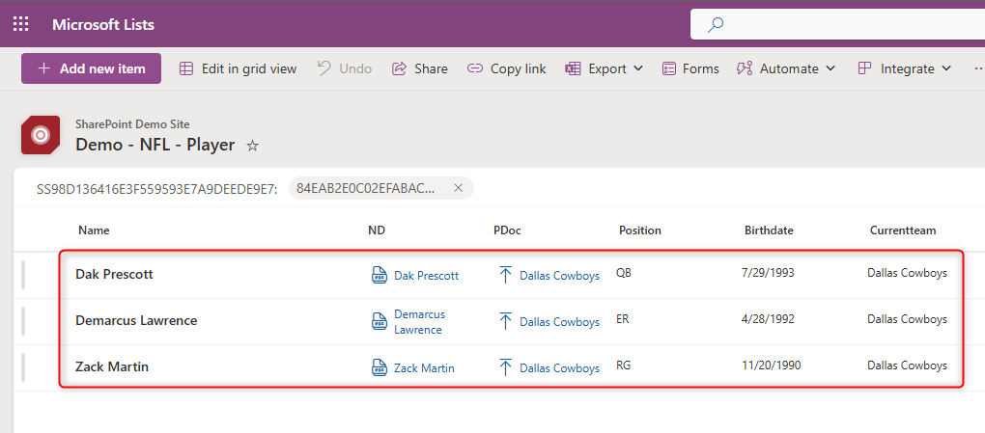Click the magnifier icon in the search box
This screenshot has width=985, height=433.
point(716,25)
